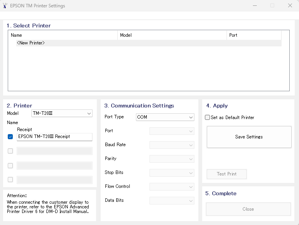Open the Baud Rate dropdown
This screenshot has width=299, height=225.
pyautogui.click(x=172, y=145)
